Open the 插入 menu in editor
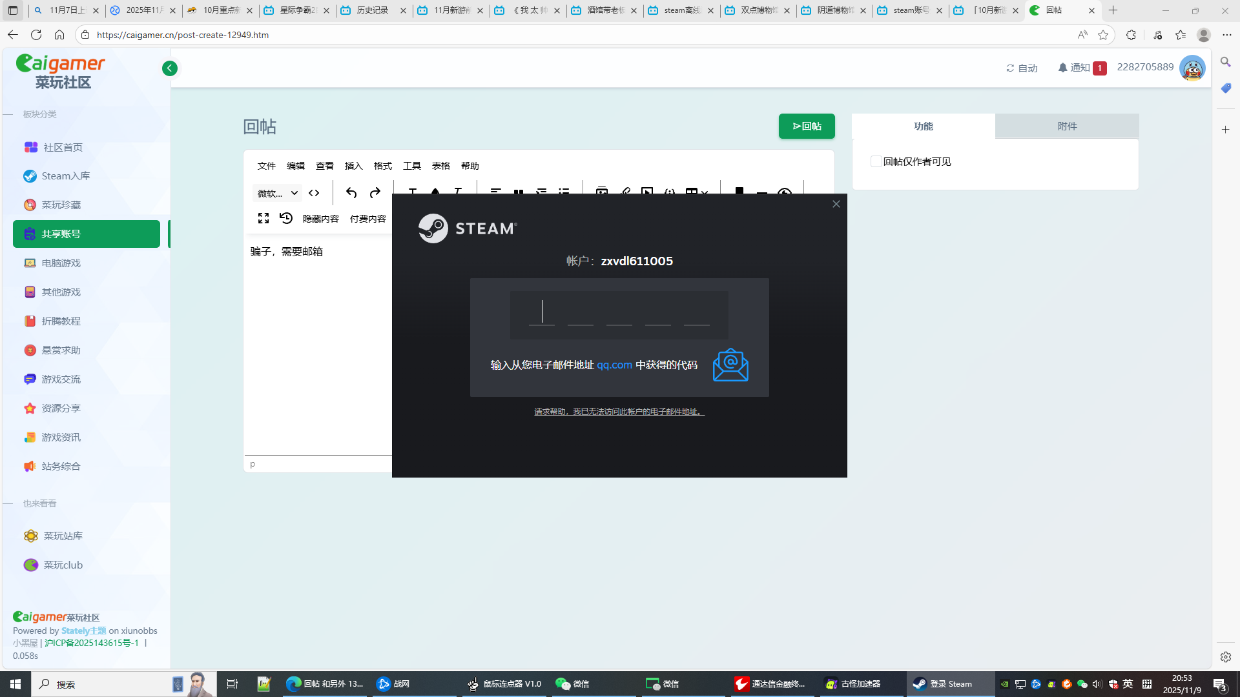The height and width of the screenshot is (697, 1240). 353,166
